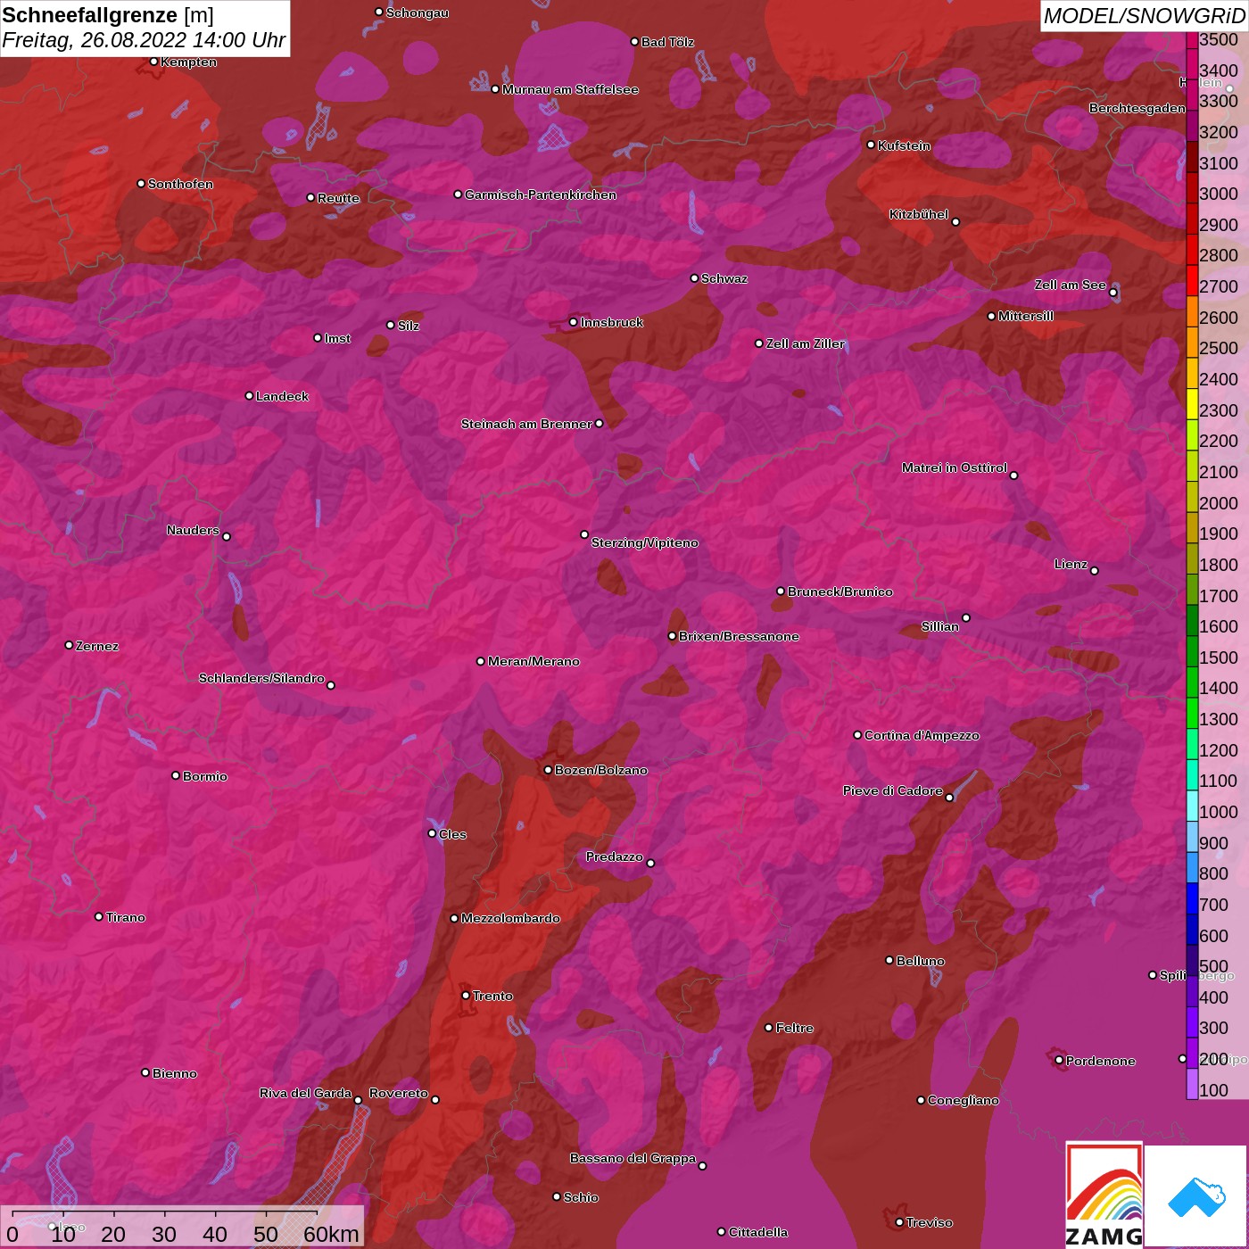Screen dimensions: 1249x1249
Task: Click the ZAMG logo
Action: point(1104,1195)
